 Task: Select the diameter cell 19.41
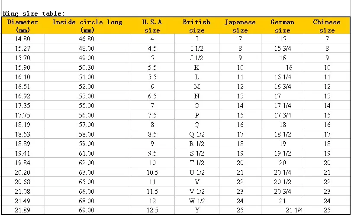(23, 153)
